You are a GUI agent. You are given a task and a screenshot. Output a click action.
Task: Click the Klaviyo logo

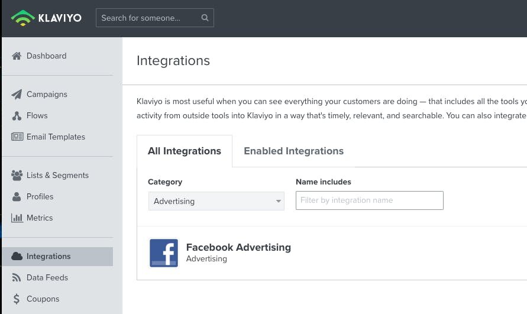coord(46,18)
